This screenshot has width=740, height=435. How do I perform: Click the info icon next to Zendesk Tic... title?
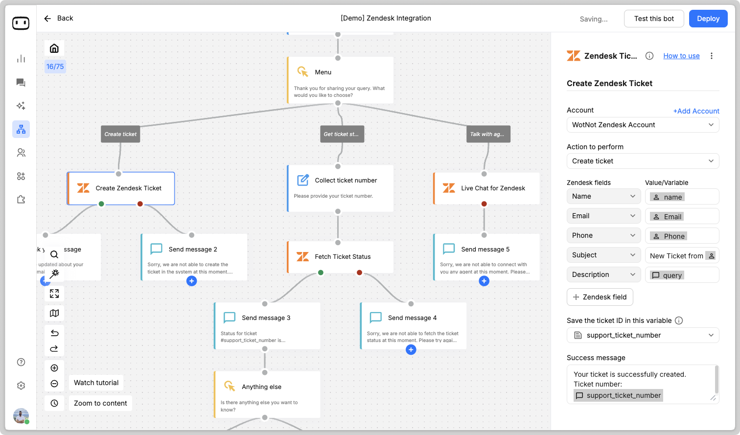tap(649, 56)
